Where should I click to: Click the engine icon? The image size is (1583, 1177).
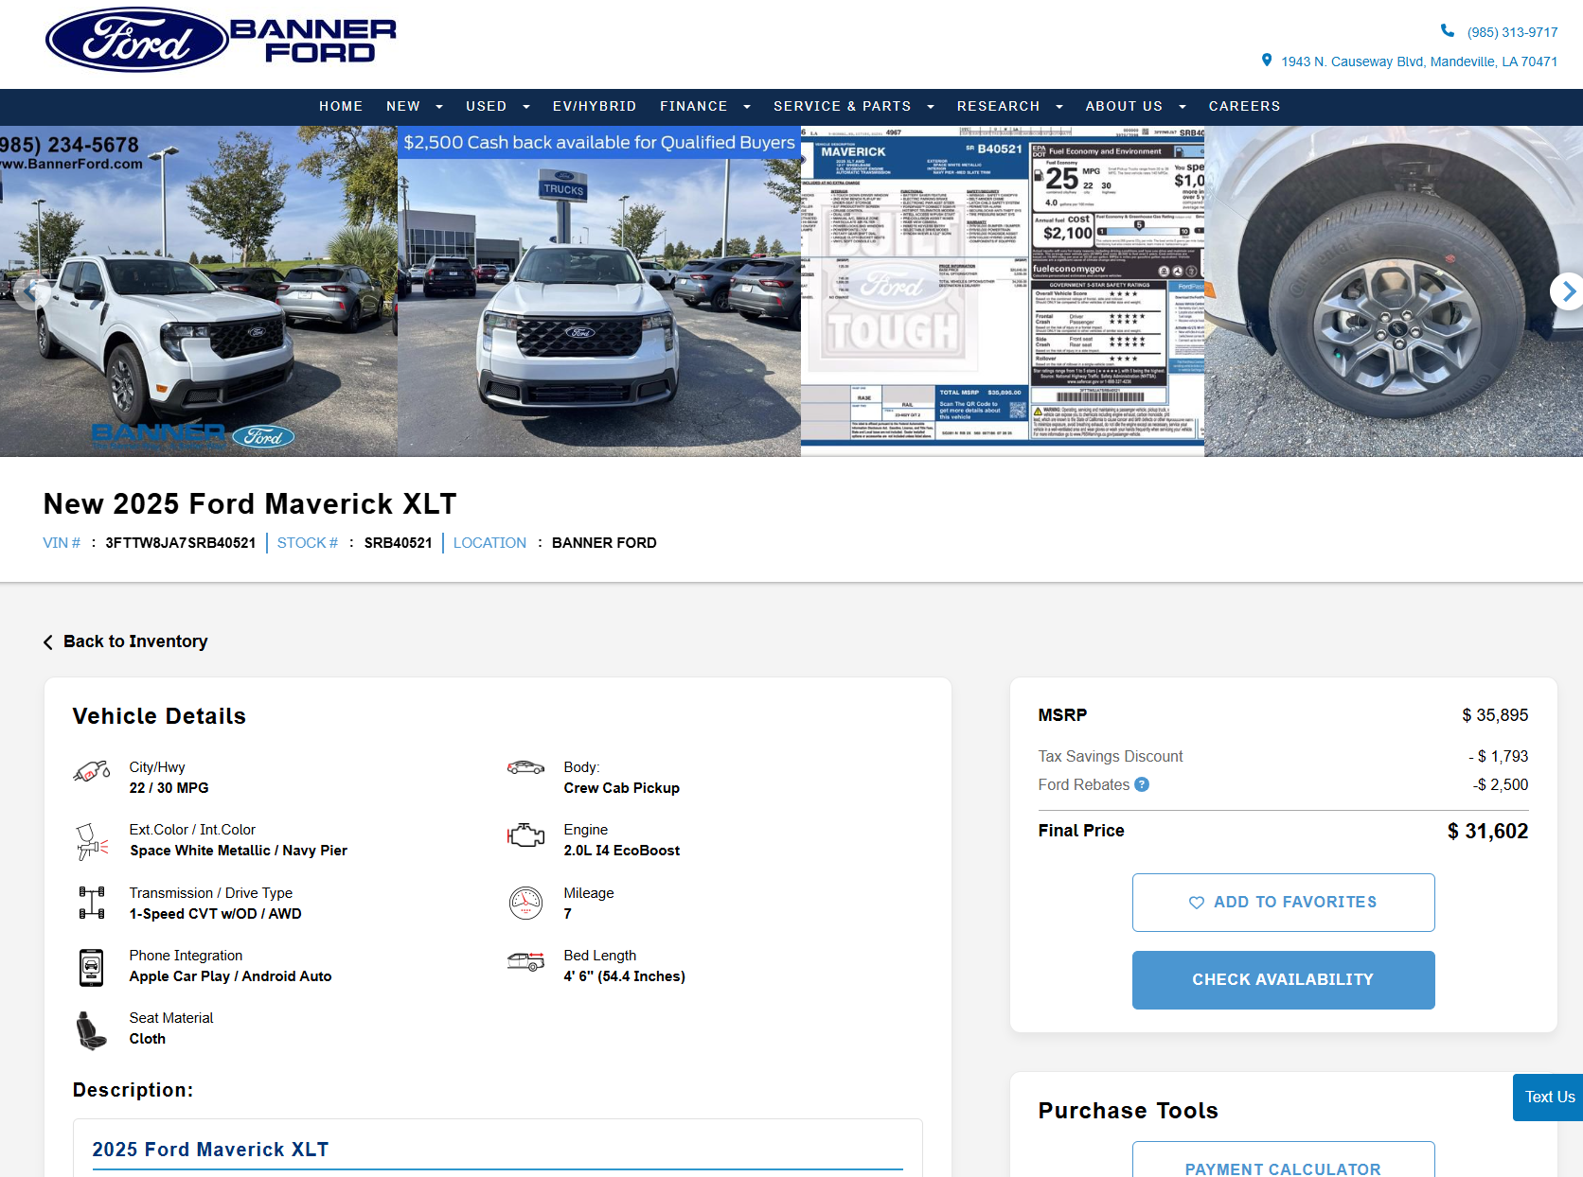click(525, 835)
